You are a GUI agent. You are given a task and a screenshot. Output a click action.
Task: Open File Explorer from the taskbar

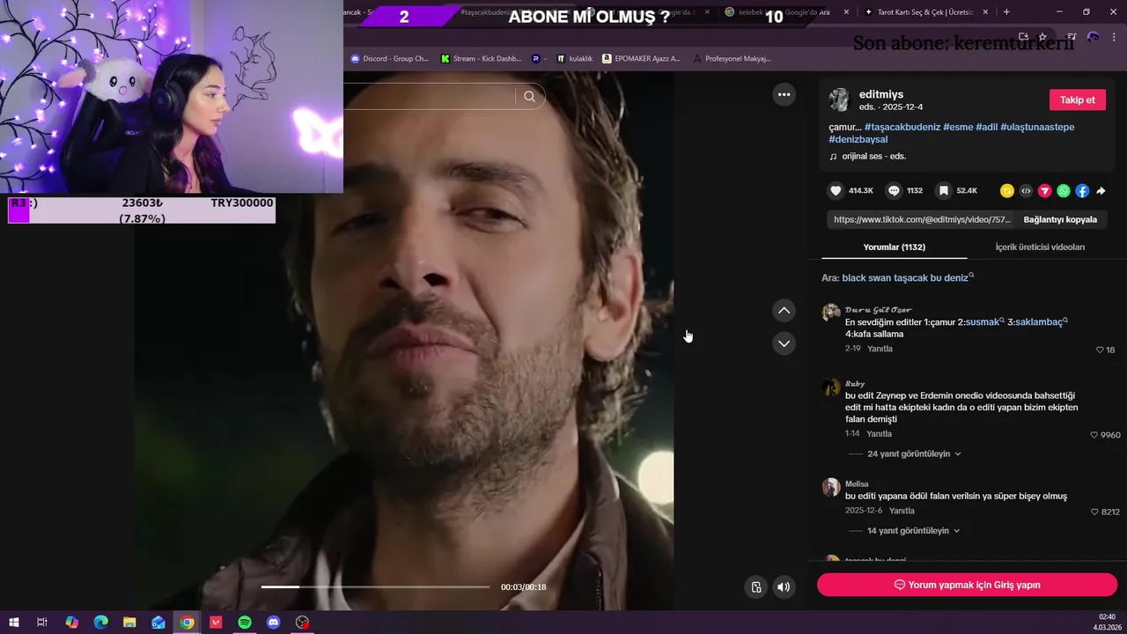pyautogui.click(x=129, y=623)
